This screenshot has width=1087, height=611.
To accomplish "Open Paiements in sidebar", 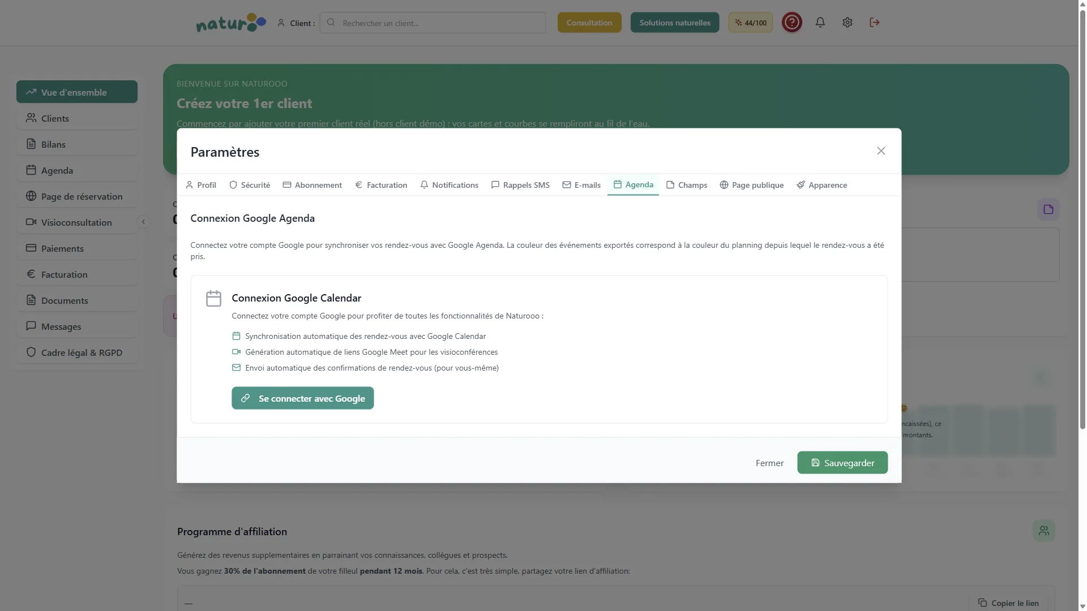I will tap(77, 248).
